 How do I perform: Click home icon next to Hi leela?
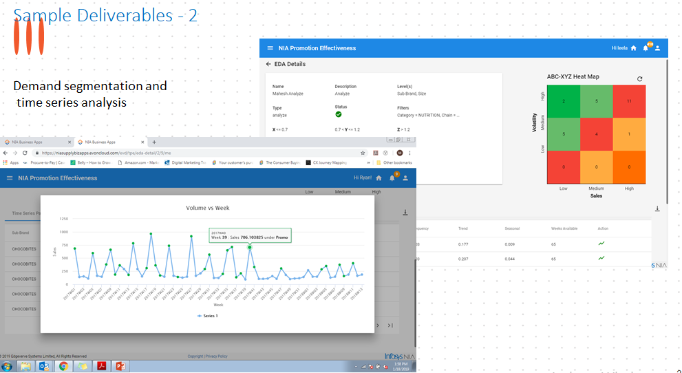tap(634, 48)
